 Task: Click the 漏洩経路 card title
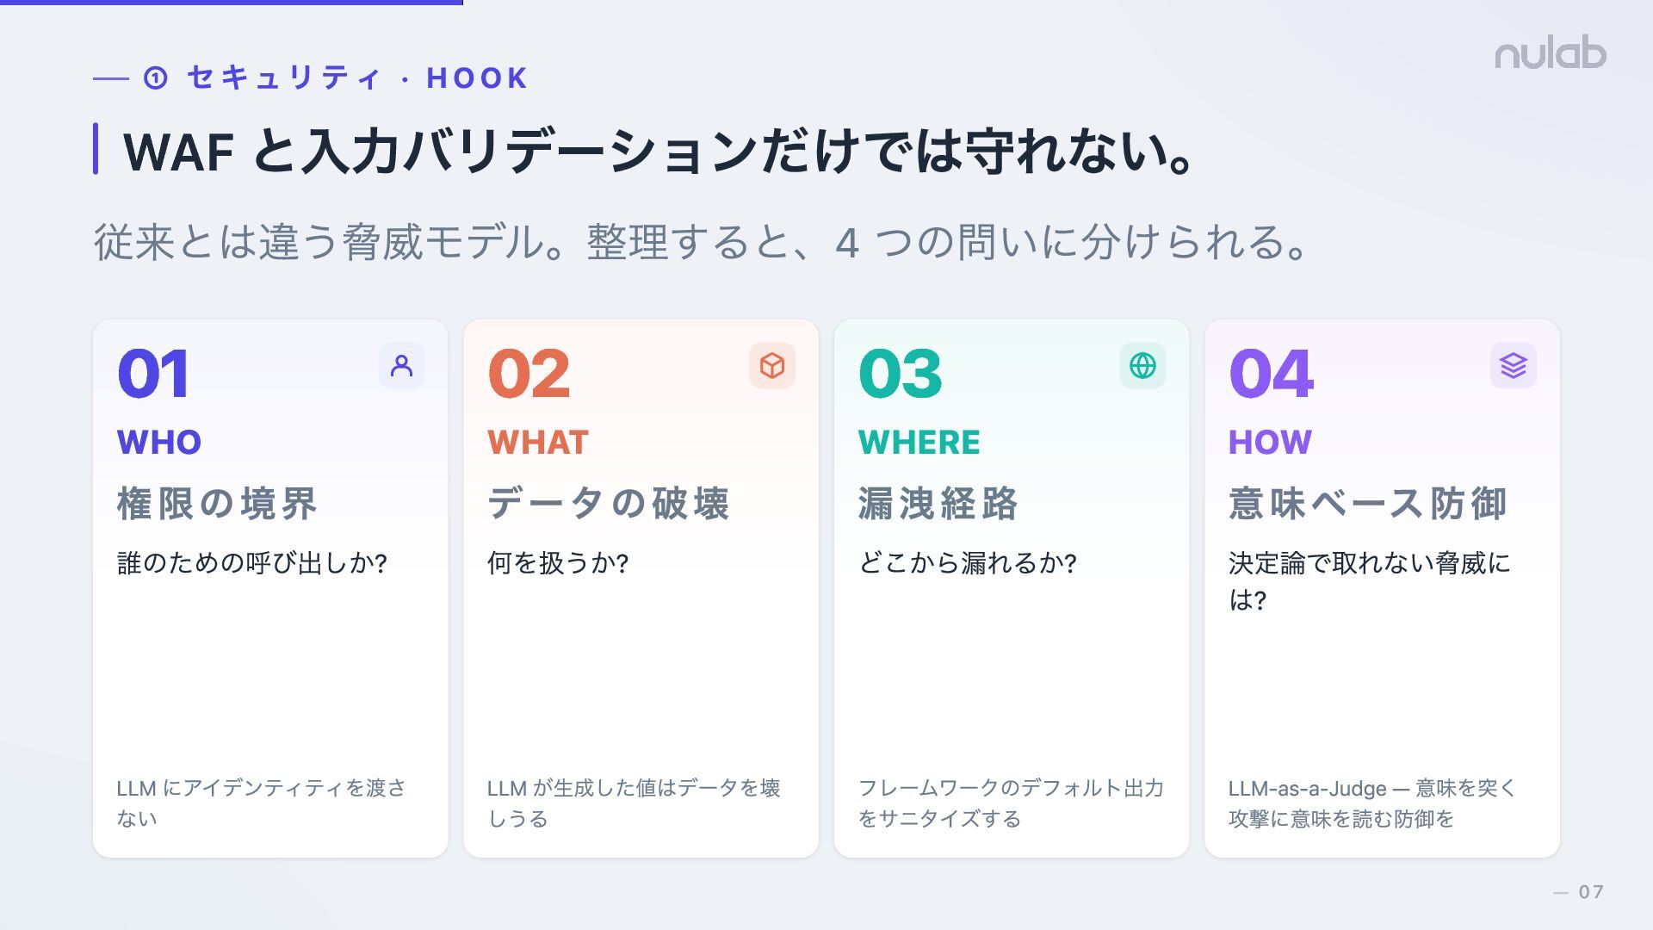(938, 504)
